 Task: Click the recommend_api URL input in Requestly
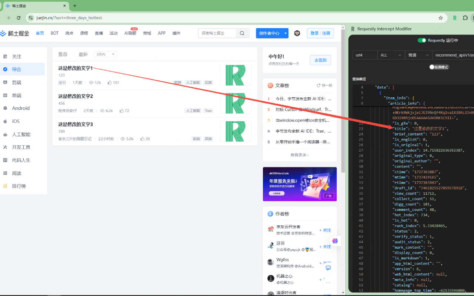[x=453, y=55]
